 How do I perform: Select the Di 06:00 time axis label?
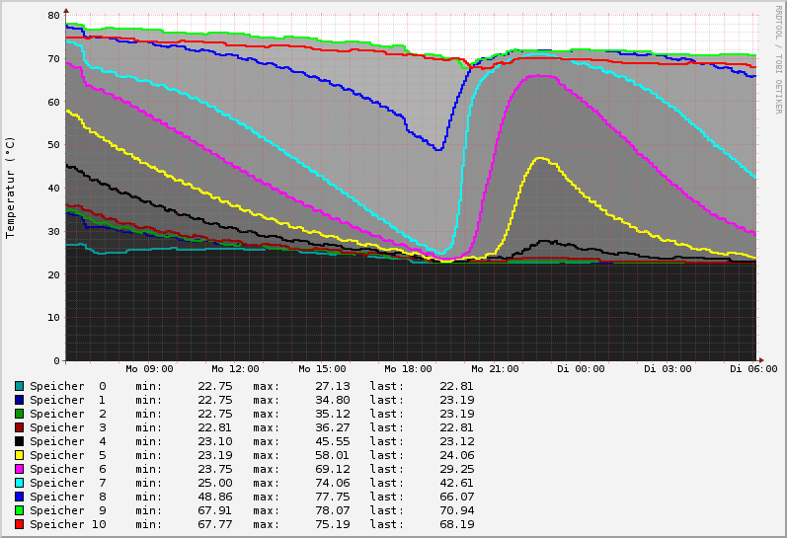tap(753, 369)
